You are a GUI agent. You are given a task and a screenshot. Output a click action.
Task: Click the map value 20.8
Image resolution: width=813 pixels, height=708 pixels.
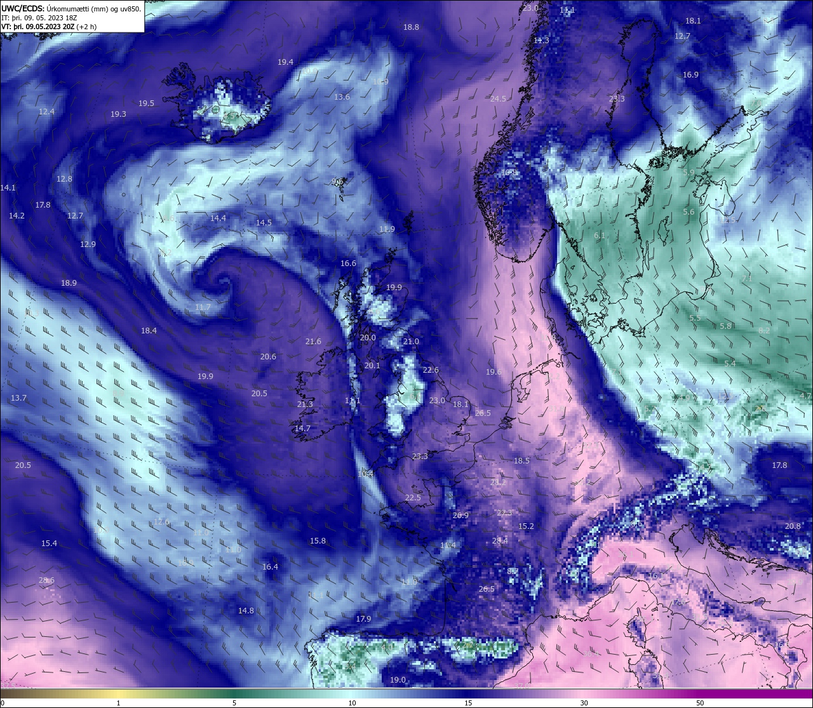pyautogui.click(x=793, y=526)
